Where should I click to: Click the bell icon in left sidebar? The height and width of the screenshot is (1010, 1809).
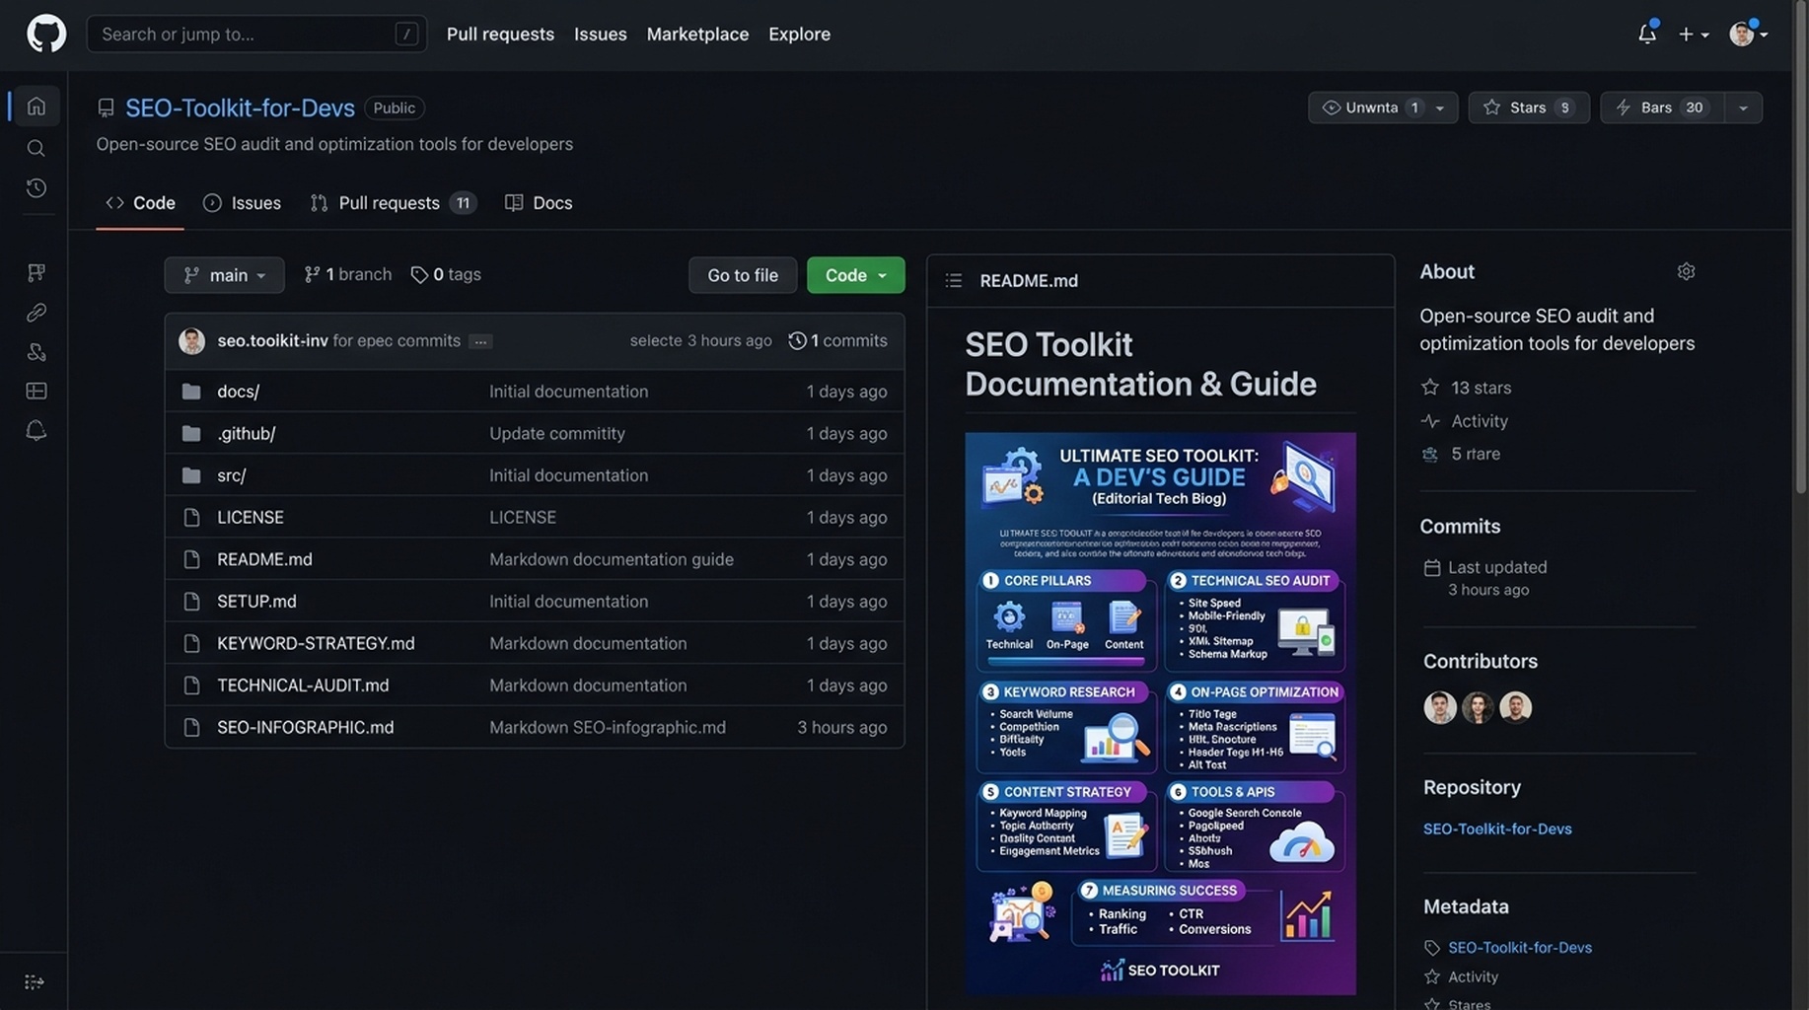(x=36, y=431)
